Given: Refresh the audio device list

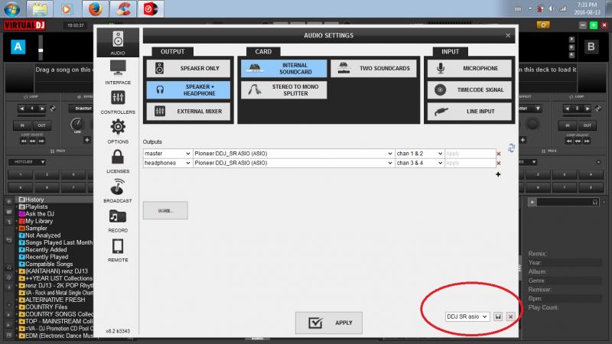Looking at the screenshot, I should (511, 148).
